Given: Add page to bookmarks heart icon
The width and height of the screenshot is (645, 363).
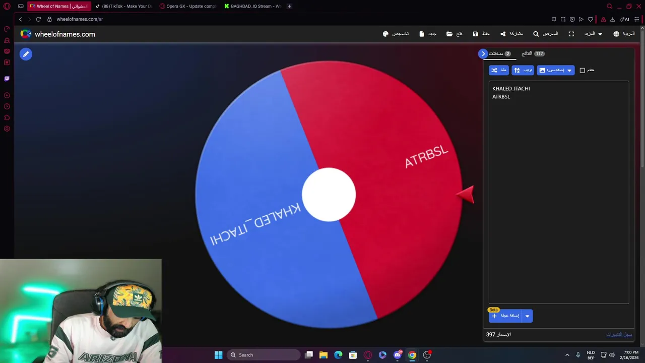Looking at the screenshot, I should pyautogui.click(x=590, y=19).
